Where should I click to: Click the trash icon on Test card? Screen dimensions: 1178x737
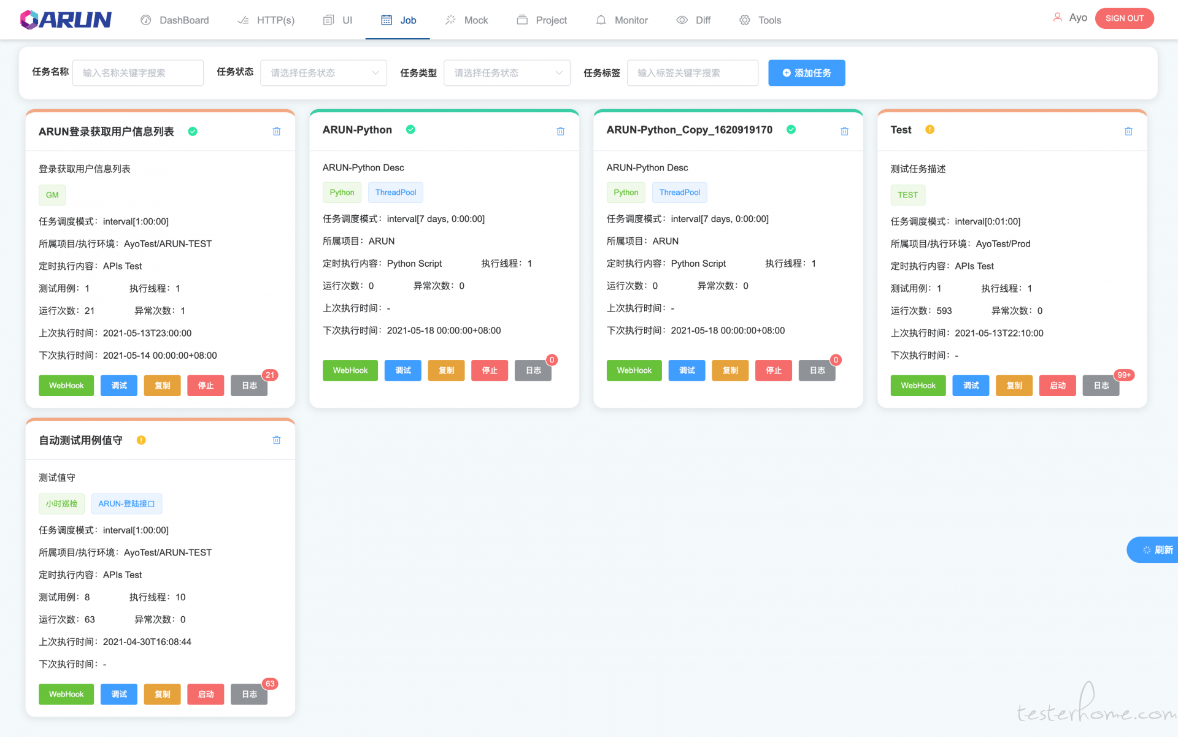tap(1128, 131)
